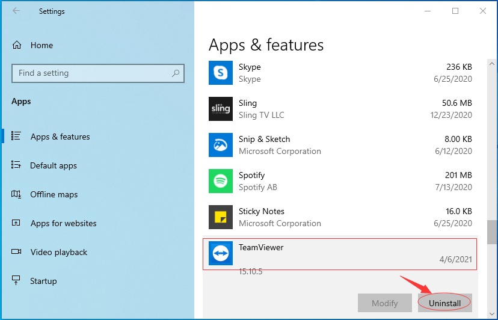Select the Skype app name
The image size is (498, 320).
pyautogui.click(x=250, y=67)
